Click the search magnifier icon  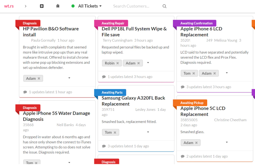point(164,6)
